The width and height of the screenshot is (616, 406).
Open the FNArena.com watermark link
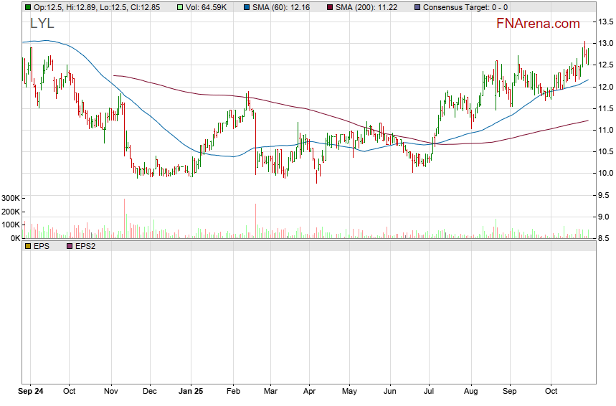tap(538, 24)
